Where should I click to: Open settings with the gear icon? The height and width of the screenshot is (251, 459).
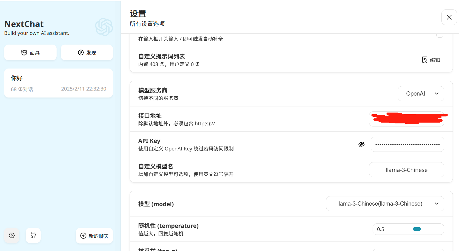tap(12, 235)
